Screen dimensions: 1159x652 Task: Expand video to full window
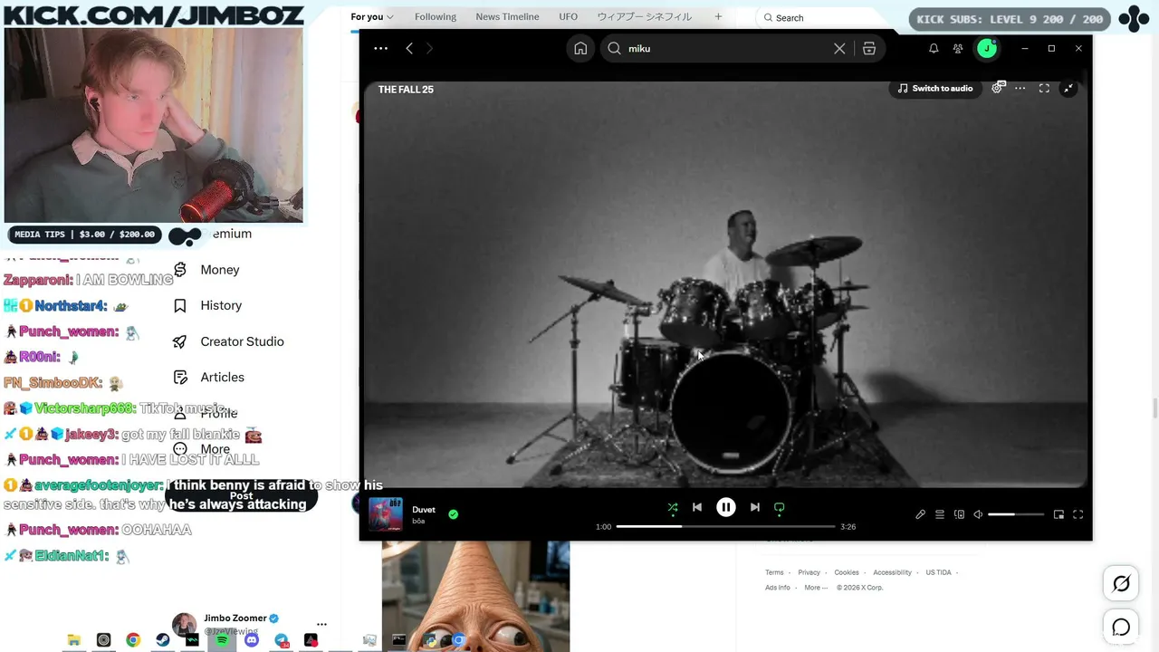point(1044,88)
